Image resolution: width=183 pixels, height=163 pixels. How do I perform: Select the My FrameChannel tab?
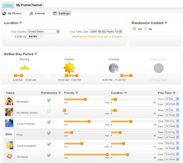tap(29, 5)
